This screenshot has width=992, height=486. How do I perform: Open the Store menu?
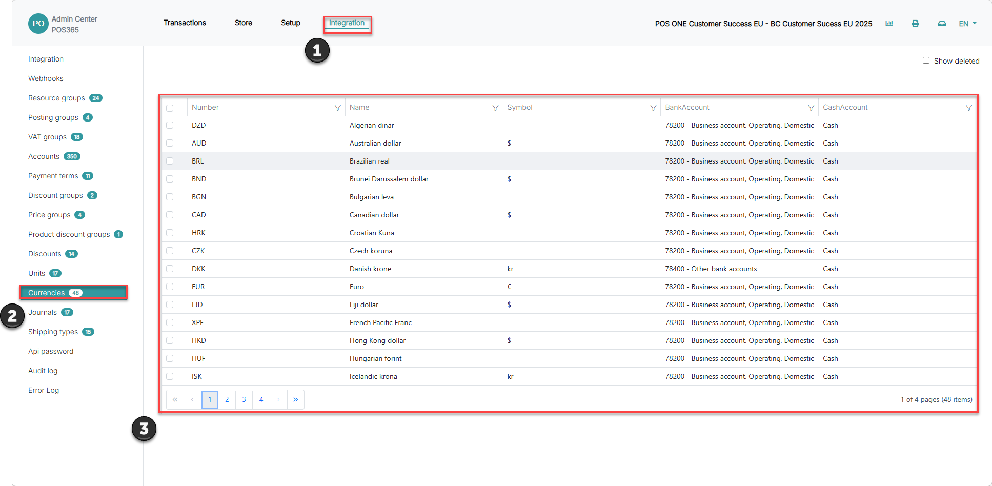point(244,23)
